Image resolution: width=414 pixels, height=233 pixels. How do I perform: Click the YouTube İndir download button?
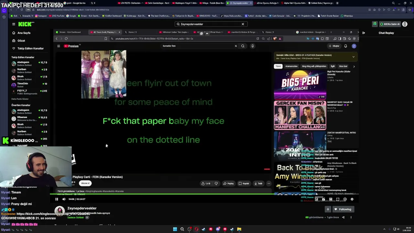coord(258,183)
